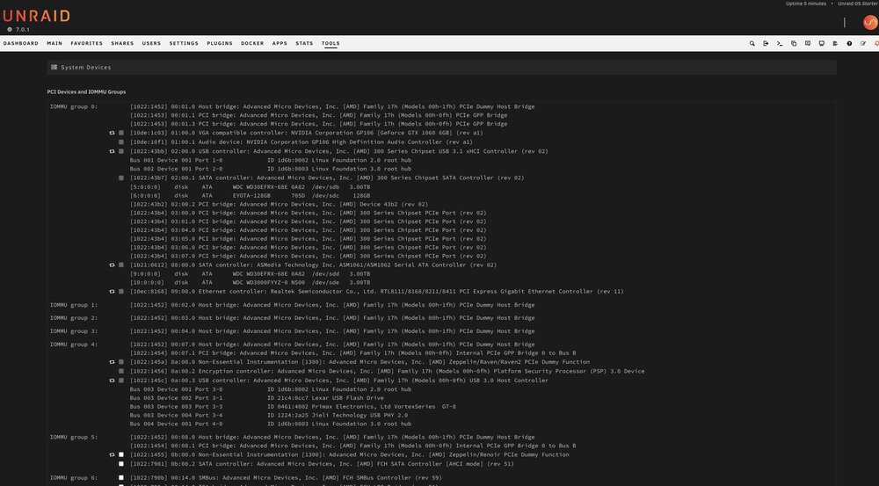This screenshot has height=486, width=879.
Task: Tick checkbox for ASMedia ASM1061 SATA controller
Action: pyautogui.click(x=121, y=265)
